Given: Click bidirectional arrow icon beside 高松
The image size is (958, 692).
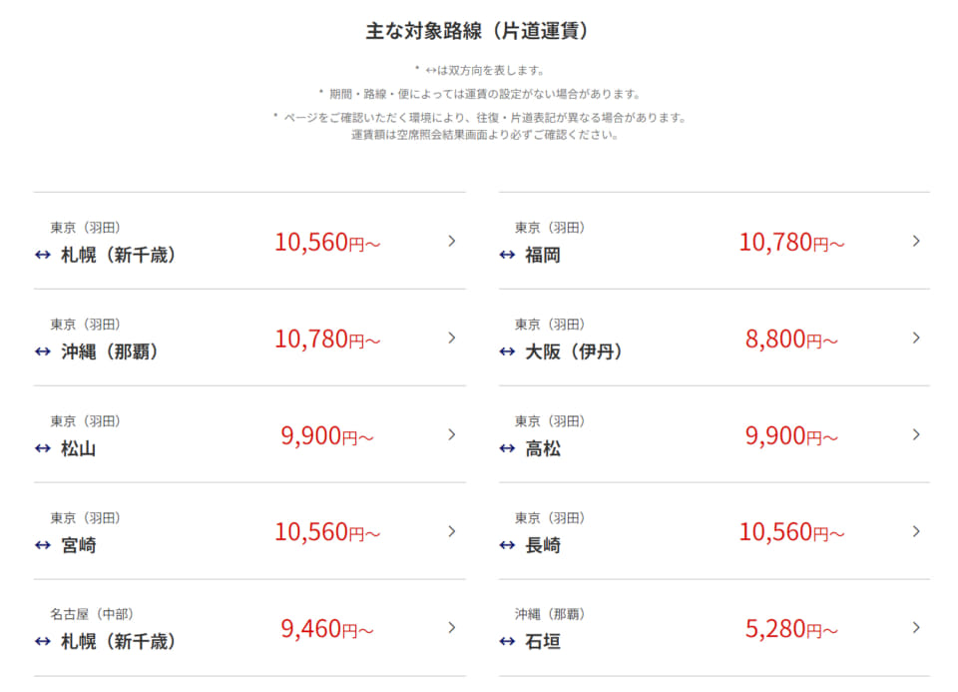Looking at the screenshot, I should 507,448.
